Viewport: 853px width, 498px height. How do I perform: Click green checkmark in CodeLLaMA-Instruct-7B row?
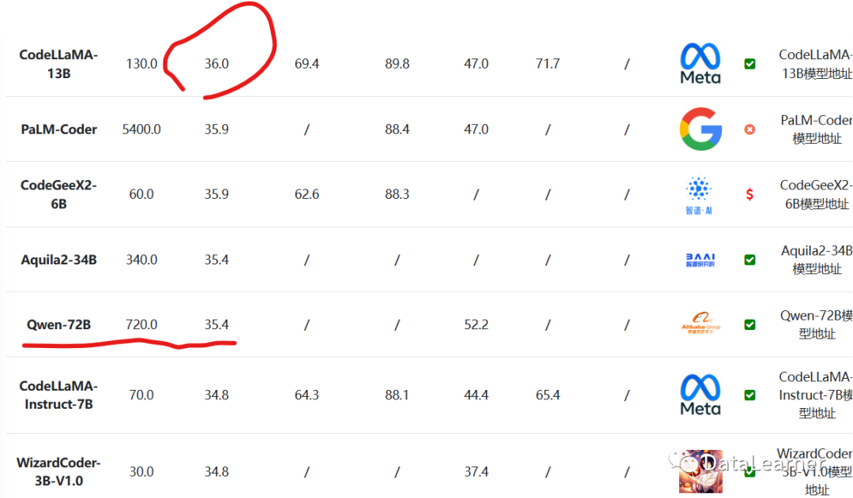click(750, 395)
